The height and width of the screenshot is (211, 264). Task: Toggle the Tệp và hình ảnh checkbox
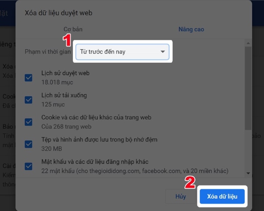29,144
